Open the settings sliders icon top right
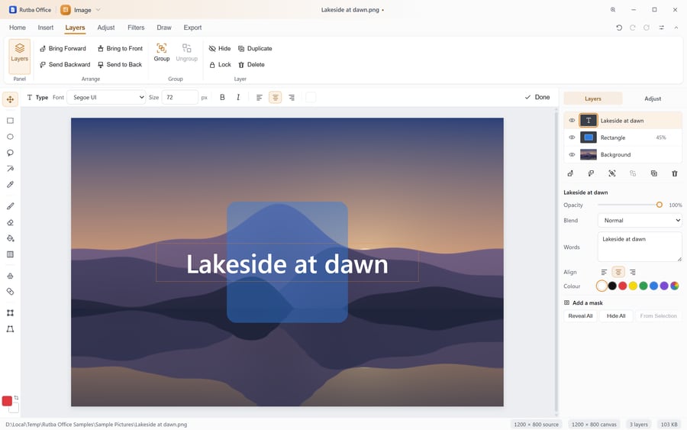 point(662,27)
